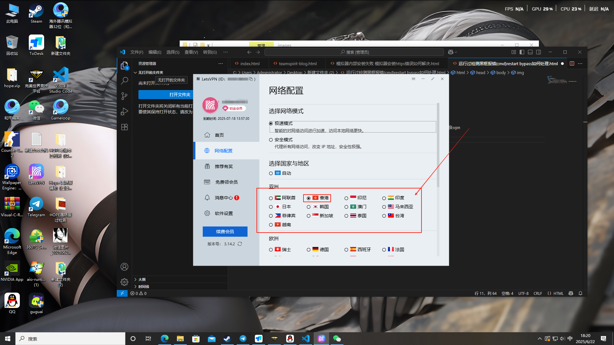
Task: Select the 安全模式 network mode radio
Action: (271, 140)
